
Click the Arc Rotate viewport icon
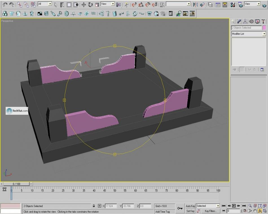coord(260,211)
